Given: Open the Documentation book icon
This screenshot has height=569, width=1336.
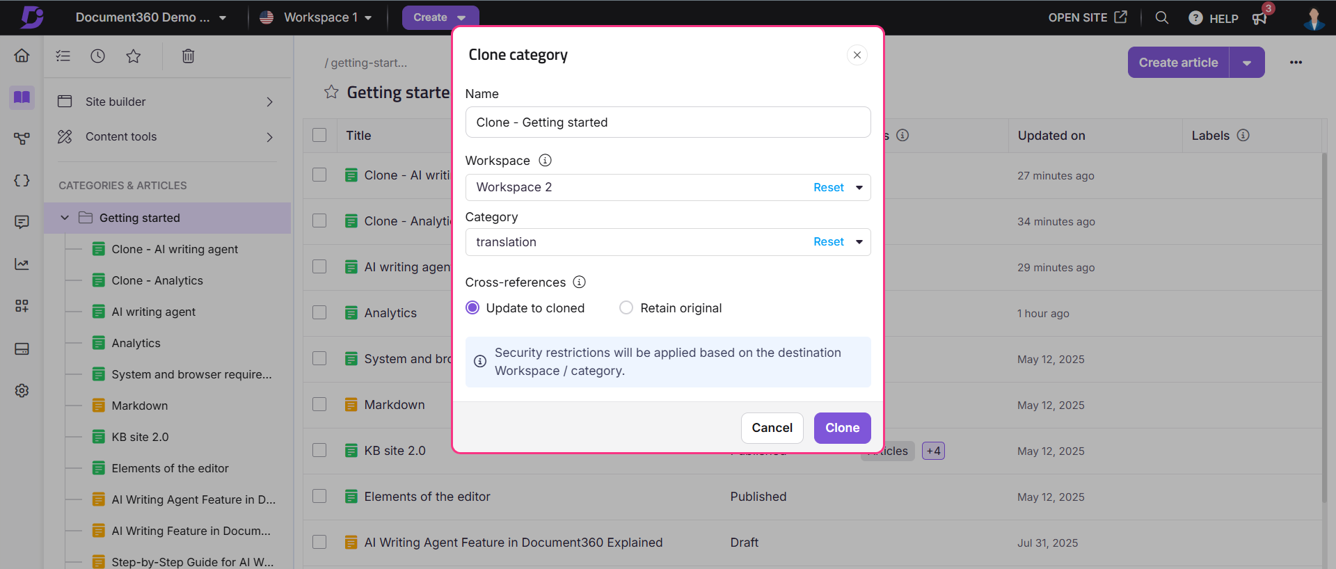Looking at the screenshot, I should click(22, 97).
